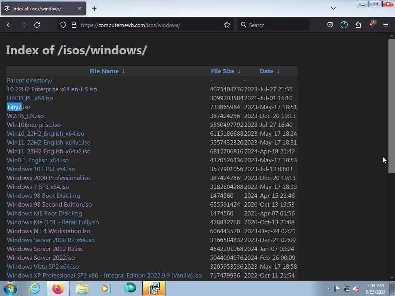Click the forward navigation arrow
The width and height of the screenshot is (395, 296).
(x=23, y=25)
